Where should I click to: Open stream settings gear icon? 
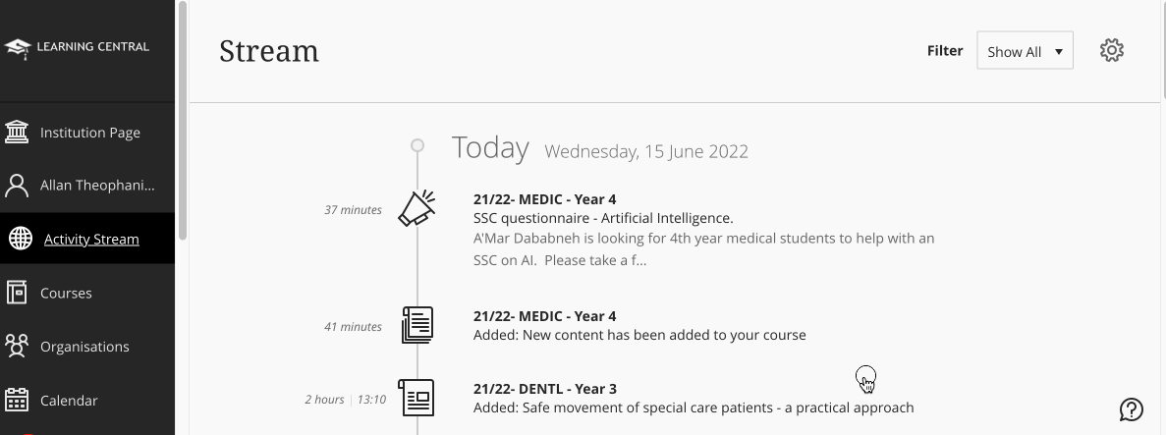coord(1111,50)
